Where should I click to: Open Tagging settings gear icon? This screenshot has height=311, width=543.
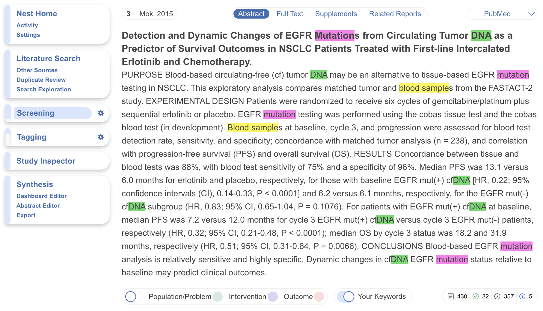tap(101, 137)
